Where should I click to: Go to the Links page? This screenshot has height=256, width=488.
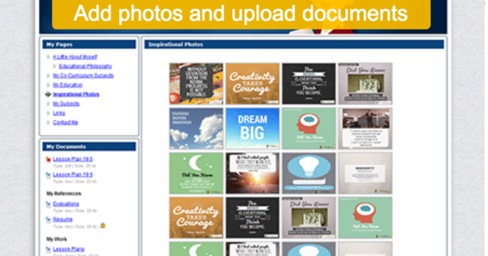click(59, 113)
